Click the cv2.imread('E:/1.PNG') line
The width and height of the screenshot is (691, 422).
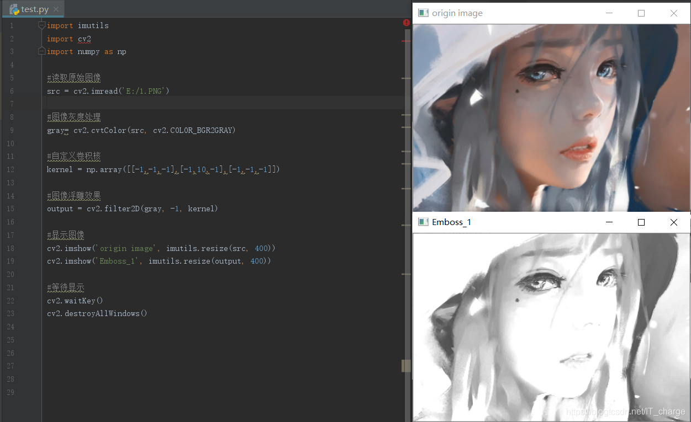point(108,91)
